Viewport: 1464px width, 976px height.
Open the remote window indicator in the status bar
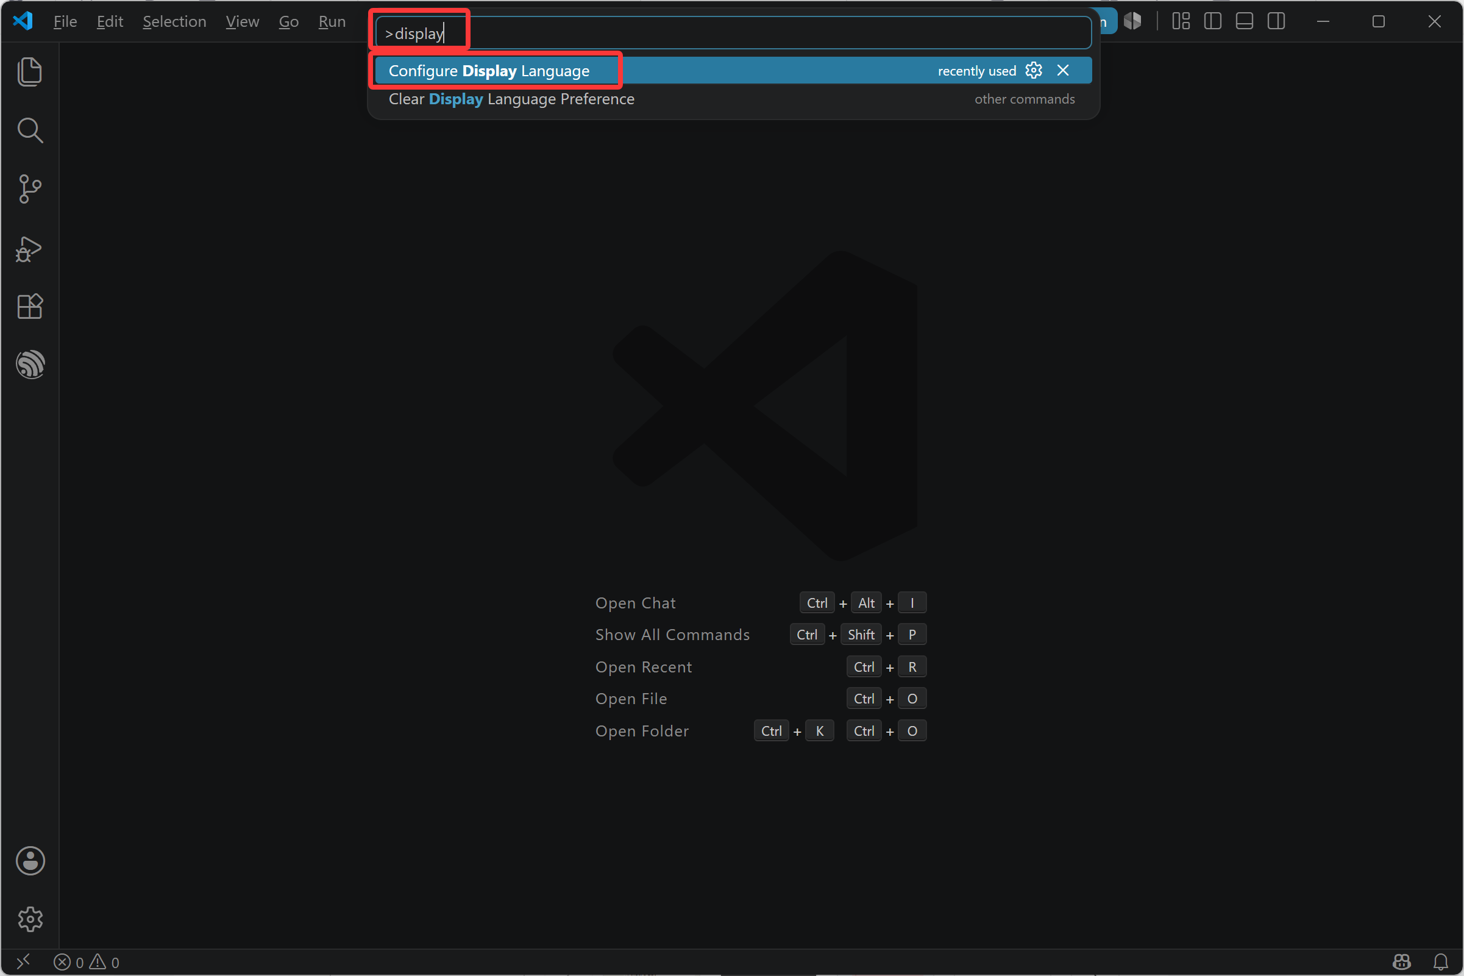[23, 962]
